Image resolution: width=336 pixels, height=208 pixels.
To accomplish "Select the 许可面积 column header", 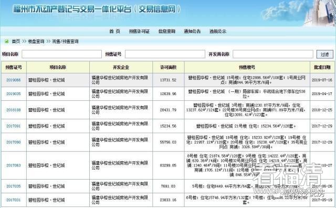I will 168,67.
